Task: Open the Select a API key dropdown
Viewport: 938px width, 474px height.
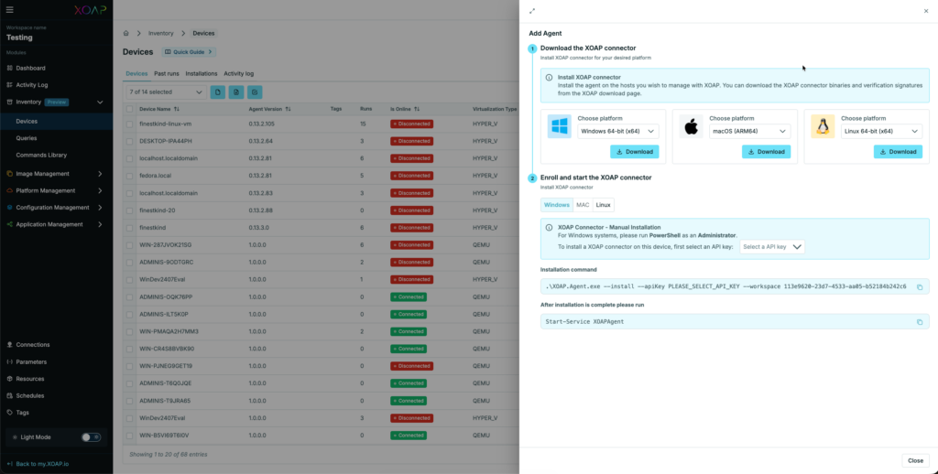Action: [x=772, y=247]
